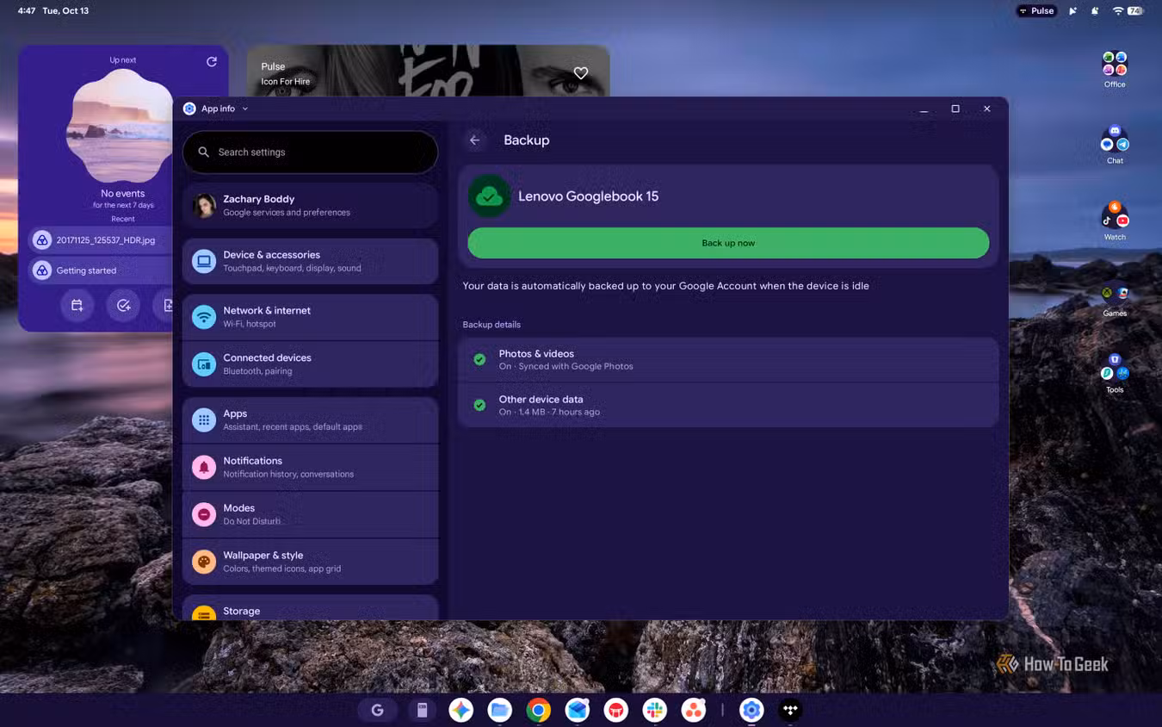This screenshot has height=727, width=1162.
Task: Open the Storage settings section
Action: coord(311,608)
